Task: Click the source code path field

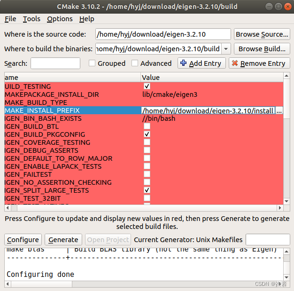Action: [x=163, y=34]
